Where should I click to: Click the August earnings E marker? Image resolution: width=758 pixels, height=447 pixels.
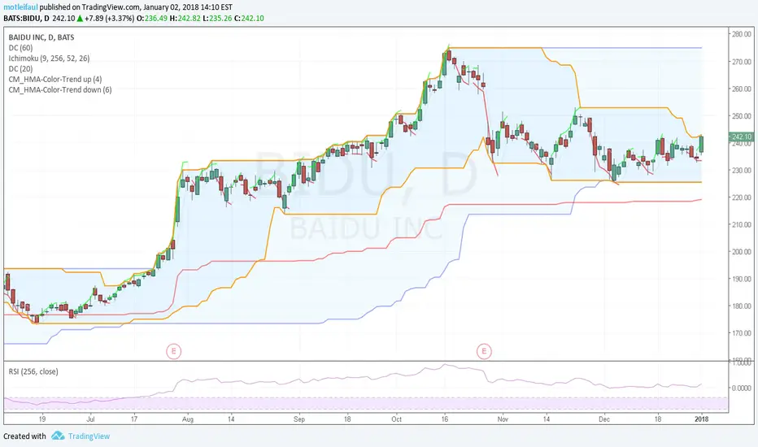click(173, 351)
